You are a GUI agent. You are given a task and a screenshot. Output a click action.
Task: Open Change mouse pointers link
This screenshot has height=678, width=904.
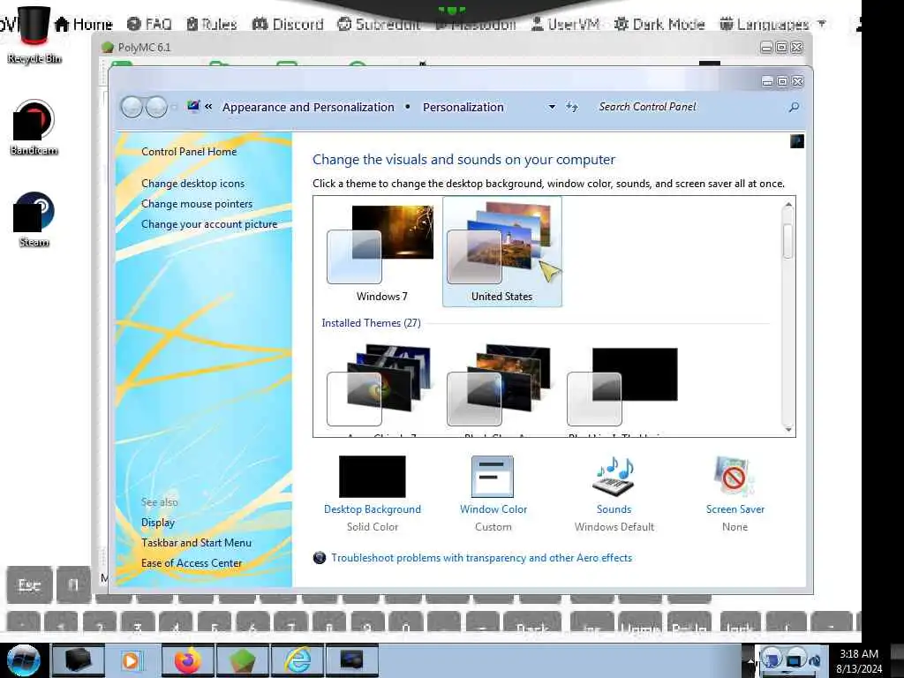point(197,204)
